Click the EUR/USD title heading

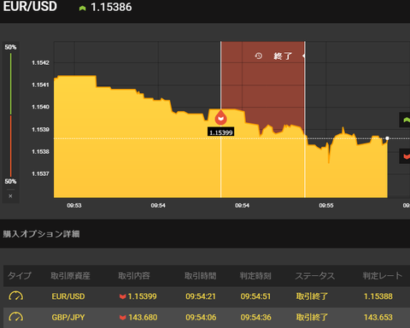click(30, 7)
